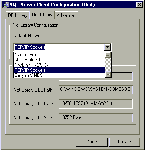Collapse the Default Network dropdown arrow
Screen dimensions: 145x151
coord(108,47)
